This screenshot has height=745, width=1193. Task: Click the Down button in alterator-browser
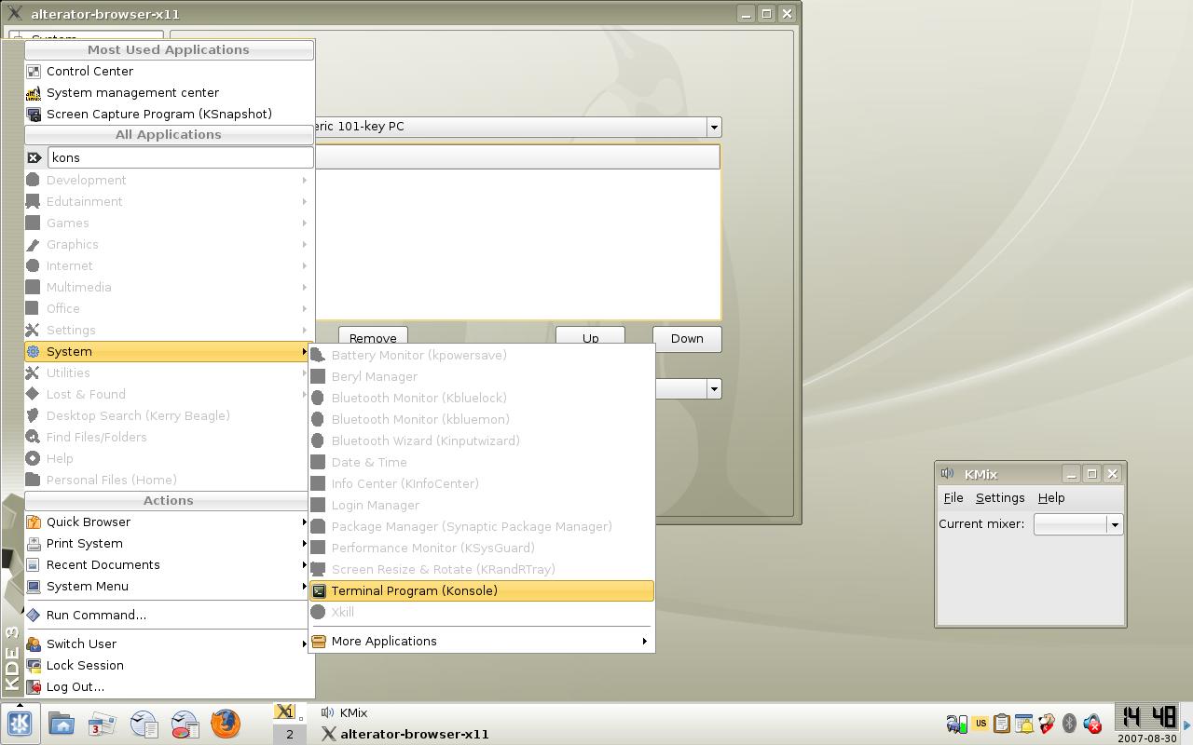click(687, 338)
